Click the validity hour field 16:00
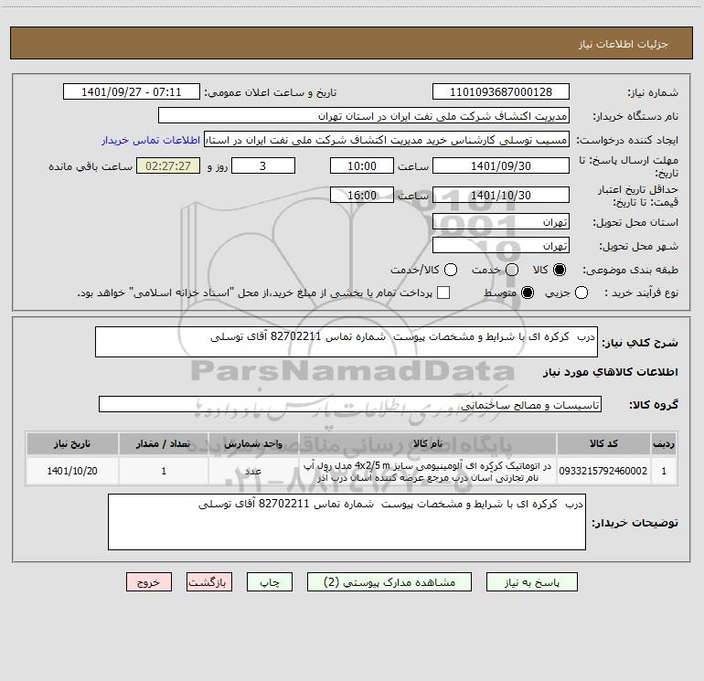Screen dimensions: 704x681 (362, 195)
